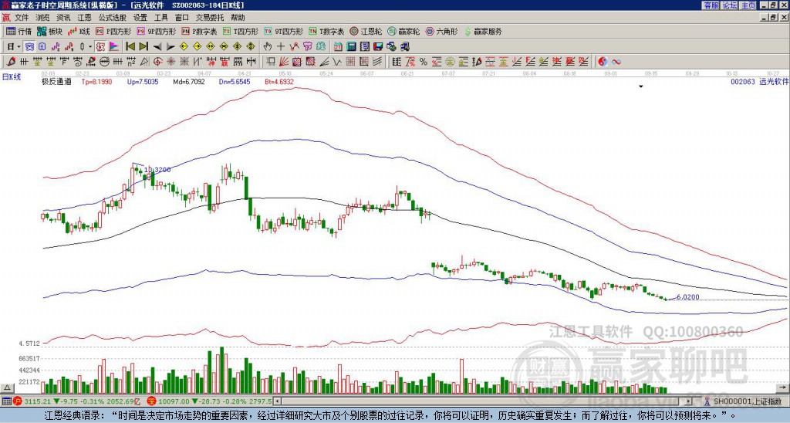Screen dimensions: 790x423
Task: Select the hand pan tool
Action: [x=268, y=47]
